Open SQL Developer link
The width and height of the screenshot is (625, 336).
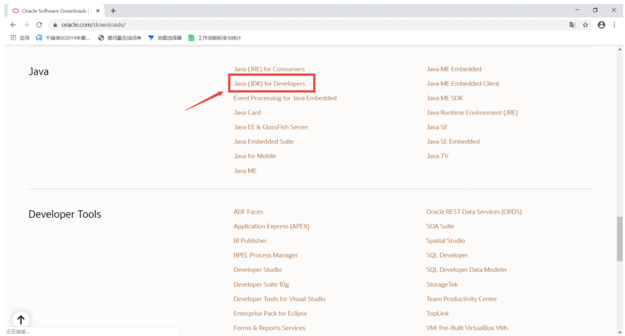tap(447, 255)
